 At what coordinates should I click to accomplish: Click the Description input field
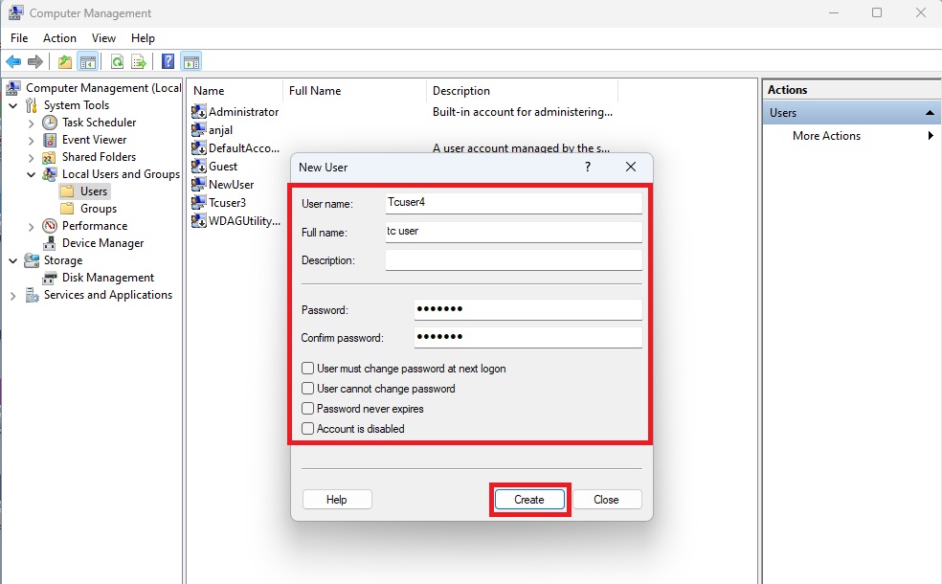pos(513,260)
